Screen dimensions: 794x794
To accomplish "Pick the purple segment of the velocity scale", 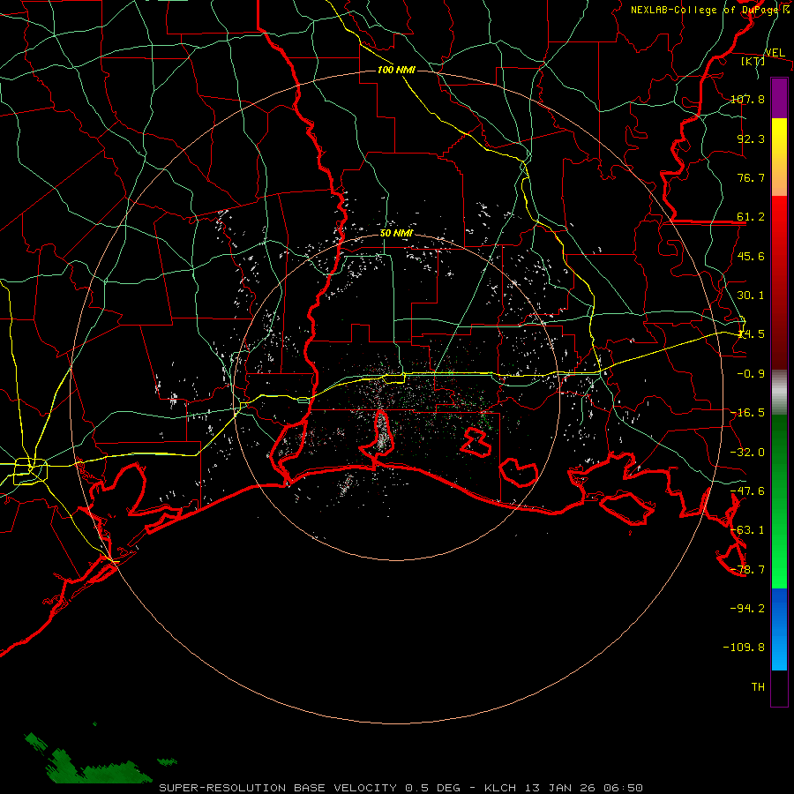I will click(x=779, y=98).
